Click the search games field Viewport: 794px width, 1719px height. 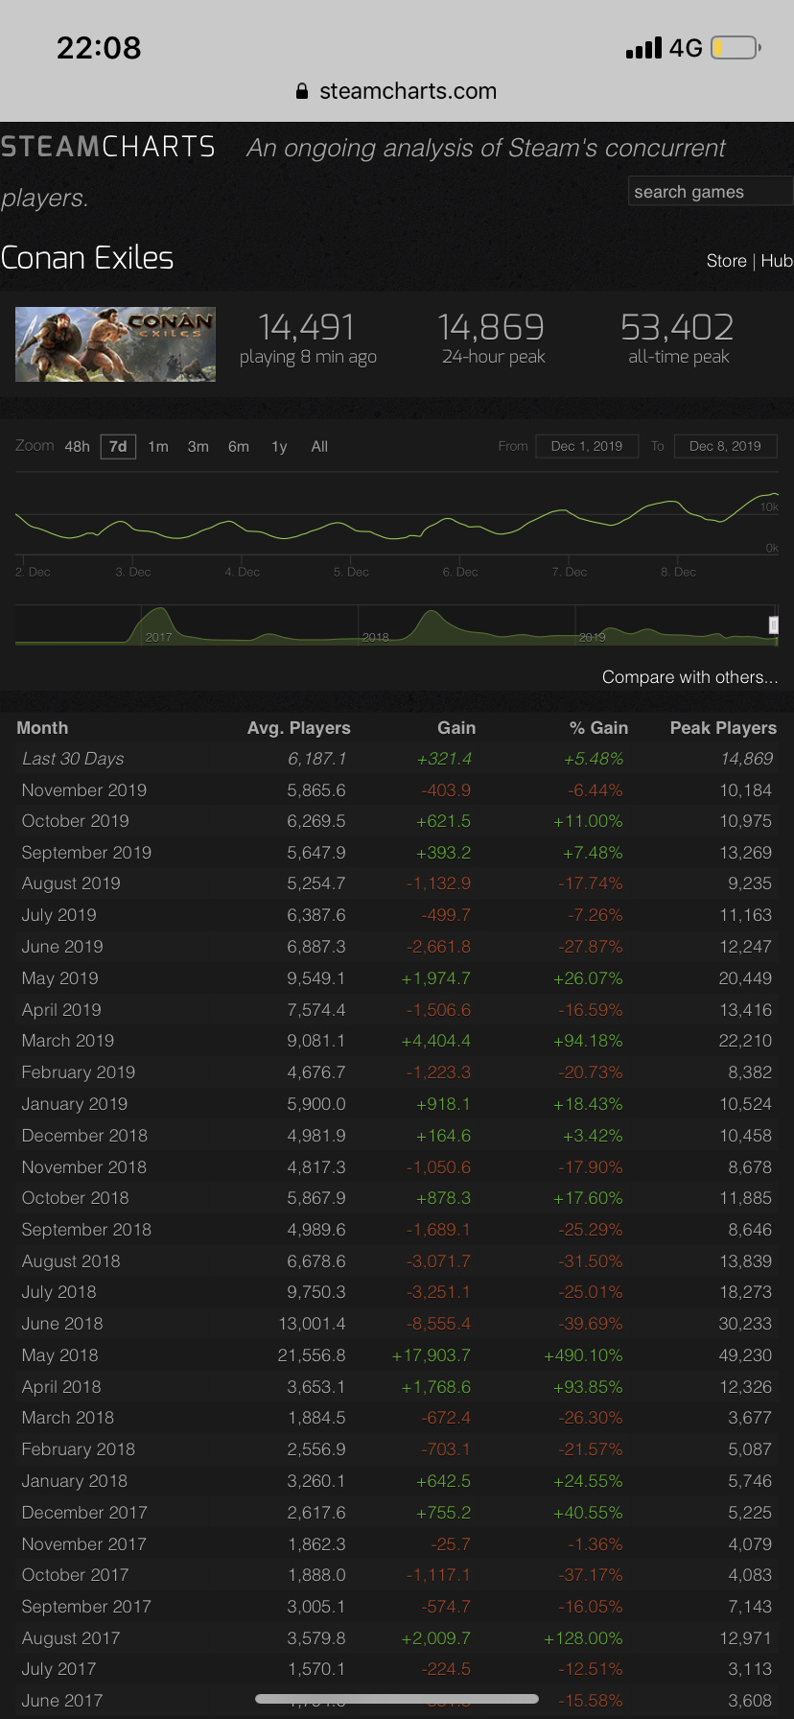[x=710, y=192]
